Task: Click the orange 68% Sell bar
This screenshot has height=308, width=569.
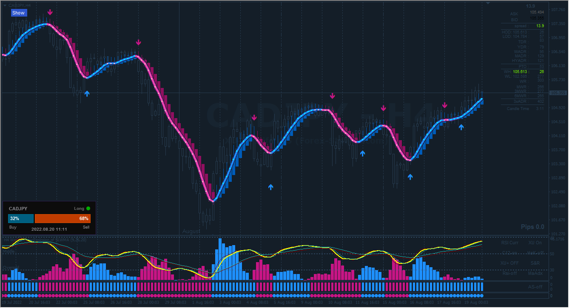Action: [63, 218]
